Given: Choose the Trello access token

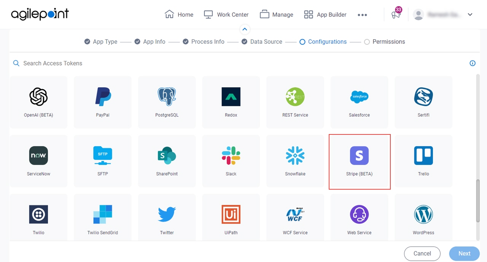Looking at the screenshot, I should click(423, 161).
